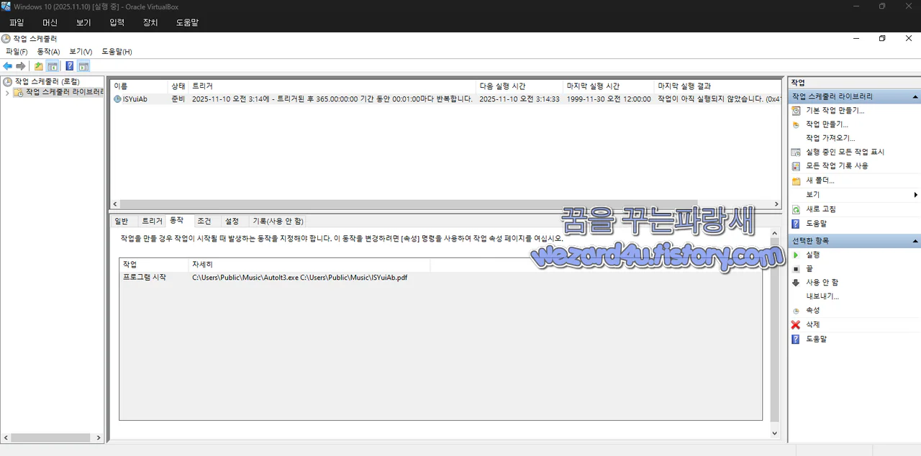
Task: Switch to the 기록(사용 안 함) tab
Action: (278, 222)
